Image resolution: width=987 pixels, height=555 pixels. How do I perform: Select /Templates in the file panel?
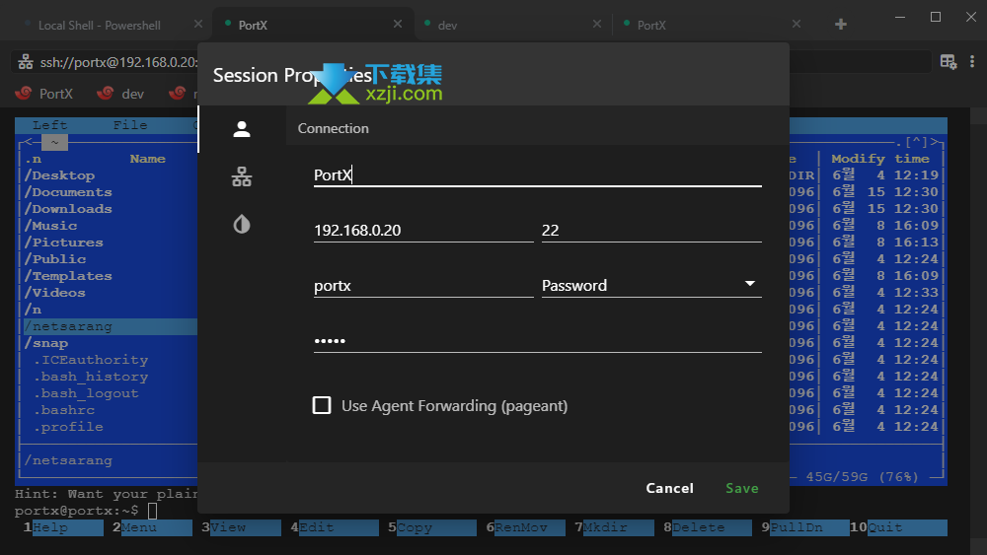click(x=68, y=276)
